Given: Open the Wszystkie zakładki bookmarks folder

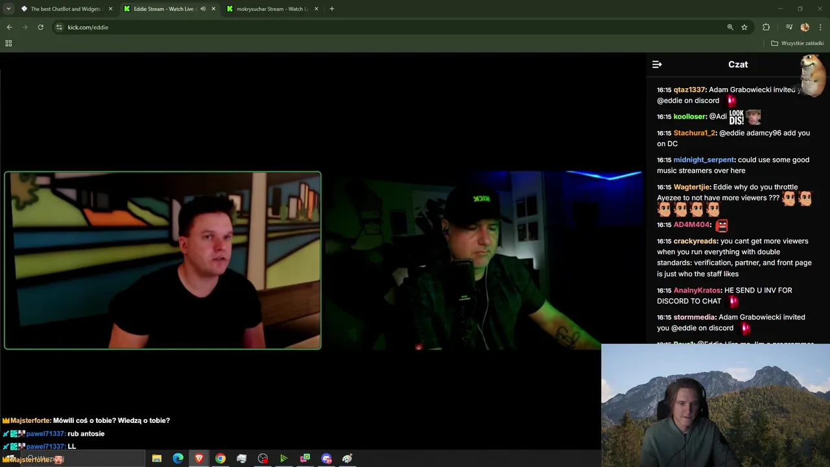Looking at the screenshot, I should [798, 43].
